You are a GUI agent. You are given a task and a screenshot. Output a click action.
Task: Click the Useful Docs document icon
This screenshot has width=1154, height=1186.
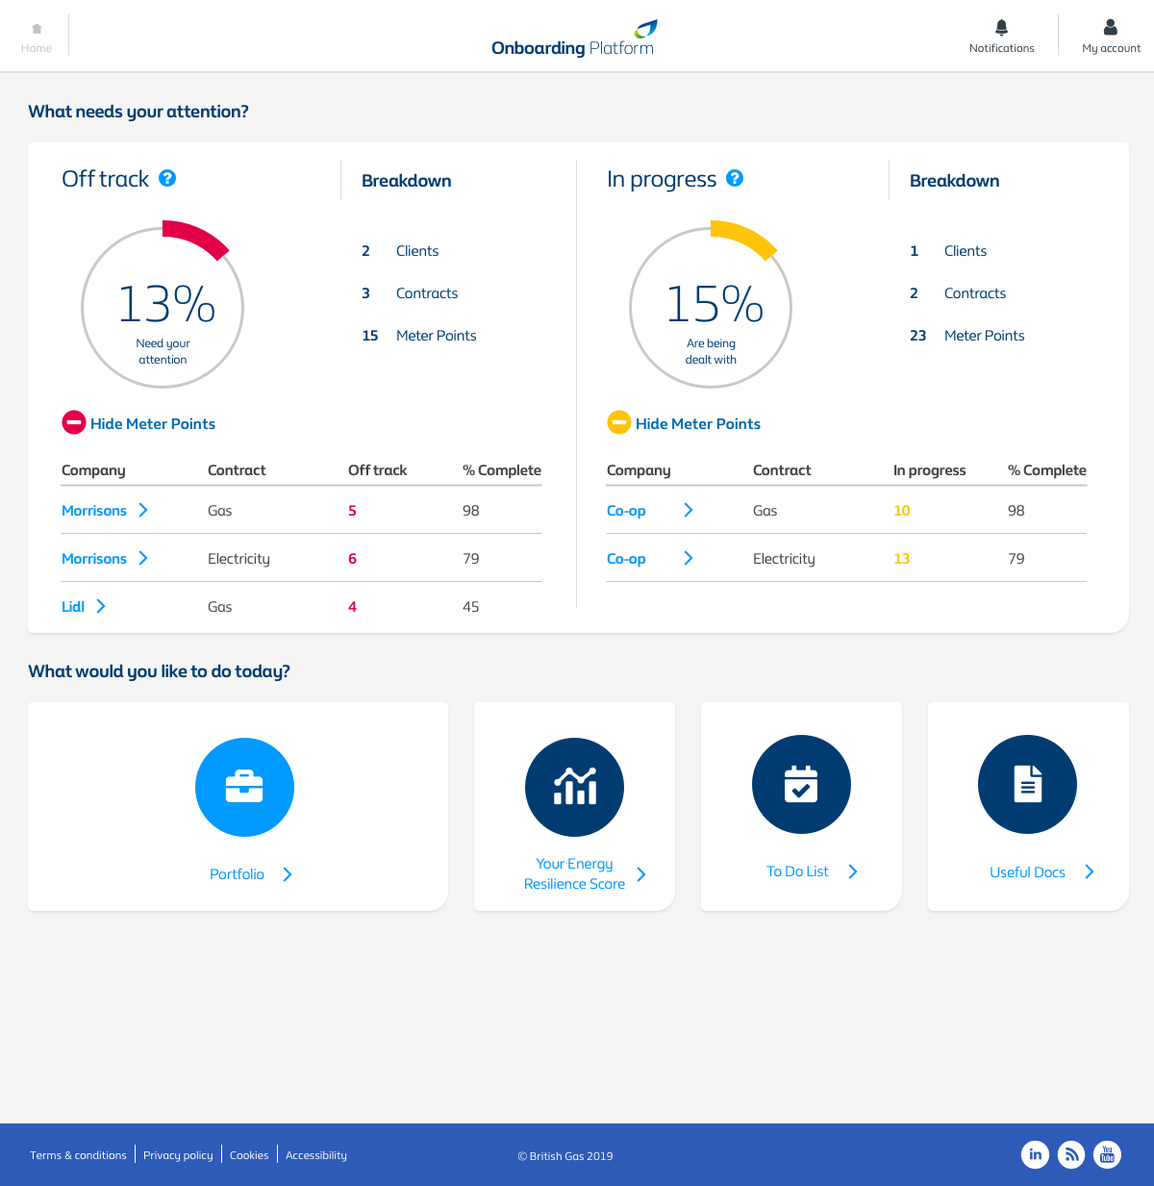1027,785
